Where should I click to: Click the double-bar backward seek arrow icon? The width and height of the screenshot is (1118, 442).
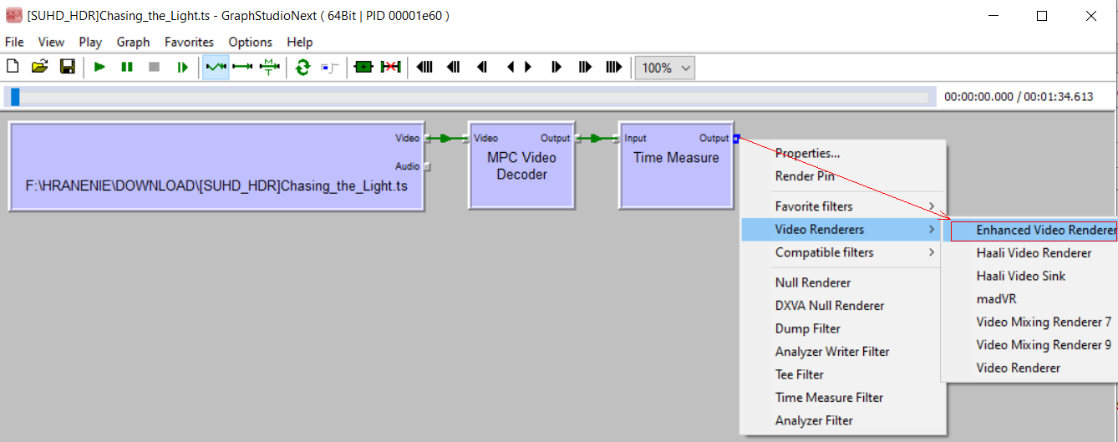453,67
